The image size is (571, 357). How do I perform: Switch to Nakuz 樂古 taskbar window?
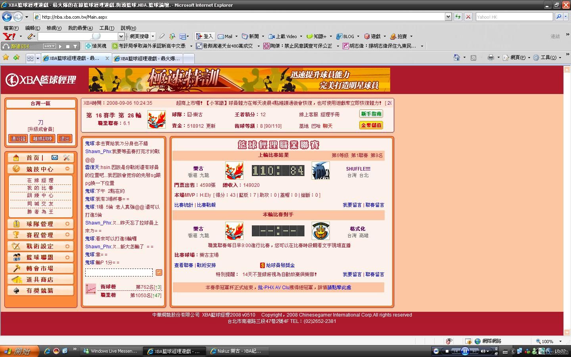(238, 351)
